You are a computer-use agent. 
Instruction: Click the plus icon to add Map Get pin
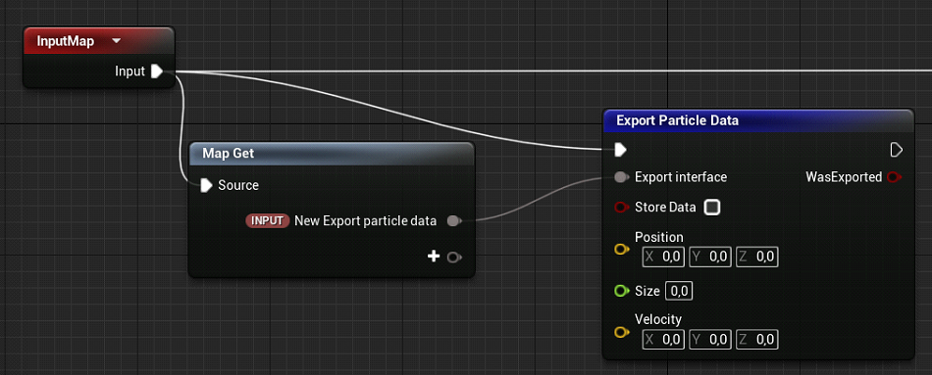coord(434,257)
